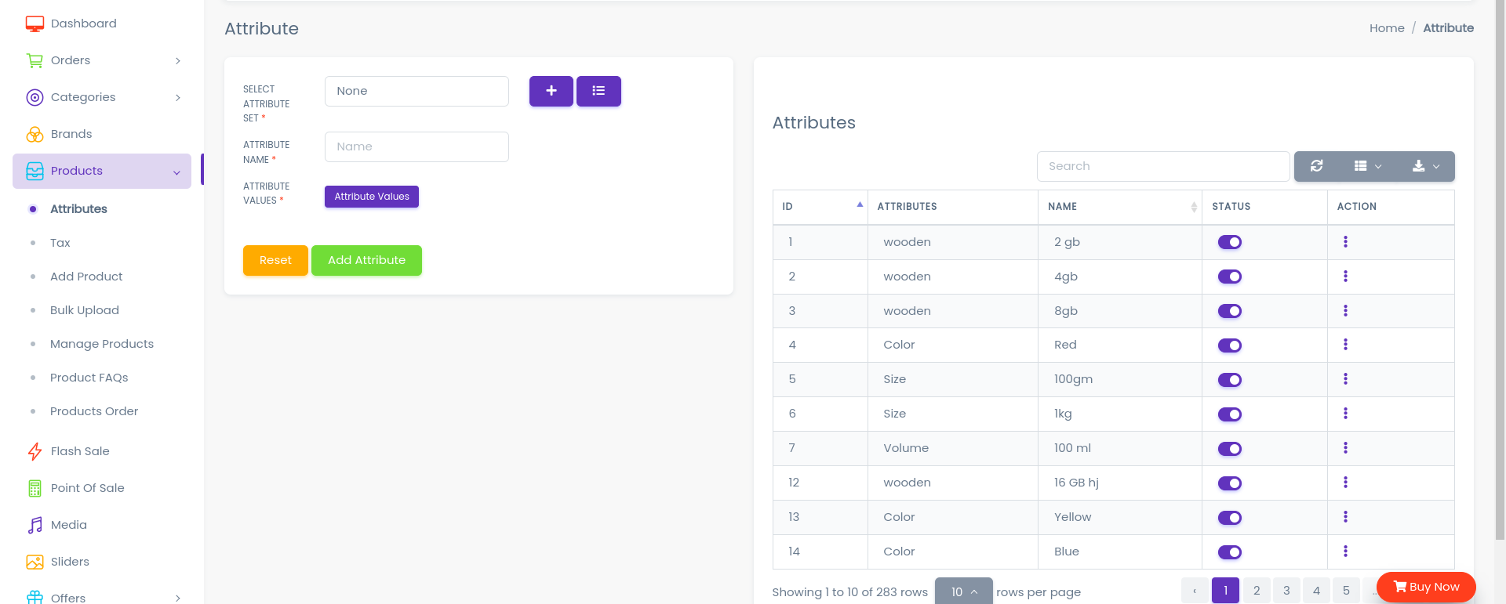
Task: Click the Point Of Sale calculator icon
Action: coord(35,488)
